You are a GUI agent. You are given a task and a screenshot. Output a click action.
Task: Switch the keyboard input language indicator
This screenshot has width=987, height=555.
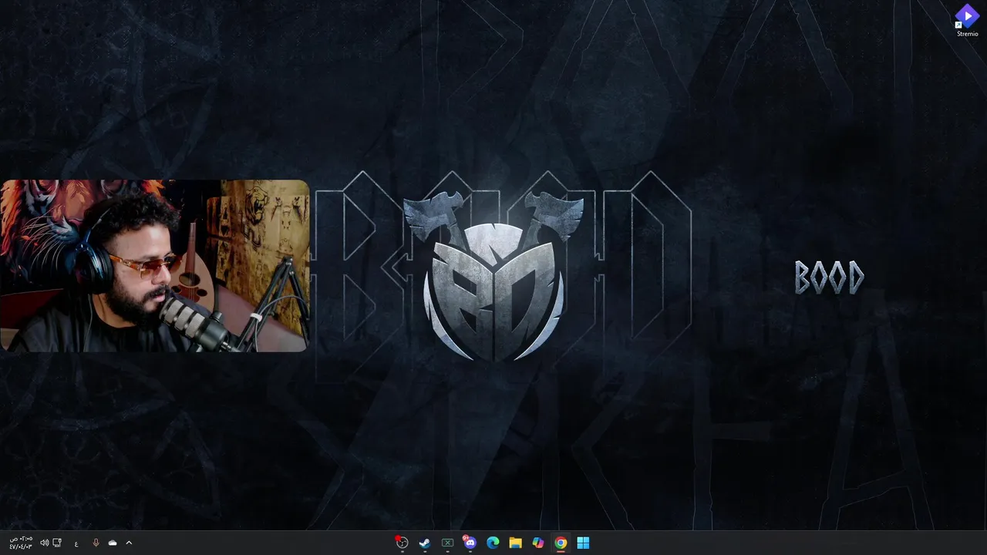(76, 543)
